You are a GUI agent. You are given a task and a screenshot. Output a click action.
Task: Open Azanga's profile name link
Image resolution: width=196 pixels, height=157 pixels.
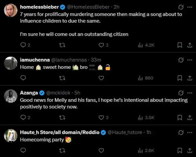[x=29, y=93]
